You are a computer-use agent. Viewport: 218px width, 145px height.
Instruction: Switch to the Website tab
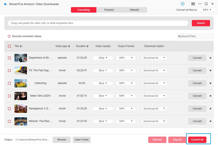click(134, 10)
